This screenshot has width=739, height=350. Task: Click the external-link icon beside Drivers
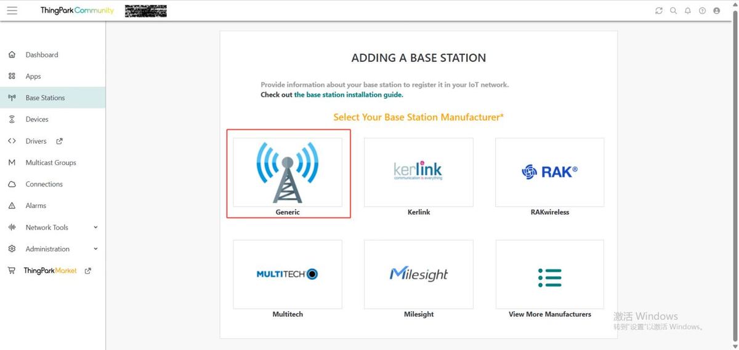60,141
